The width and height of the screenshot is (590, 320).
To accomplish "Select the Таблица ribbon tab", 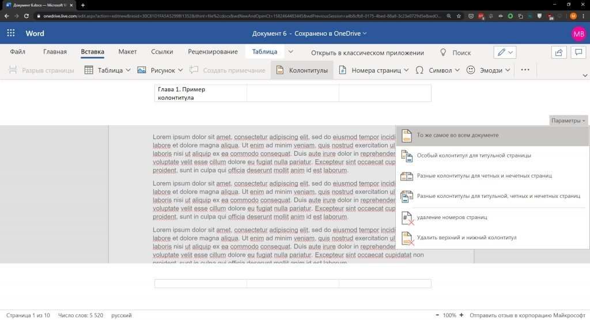I will (264, 51).
